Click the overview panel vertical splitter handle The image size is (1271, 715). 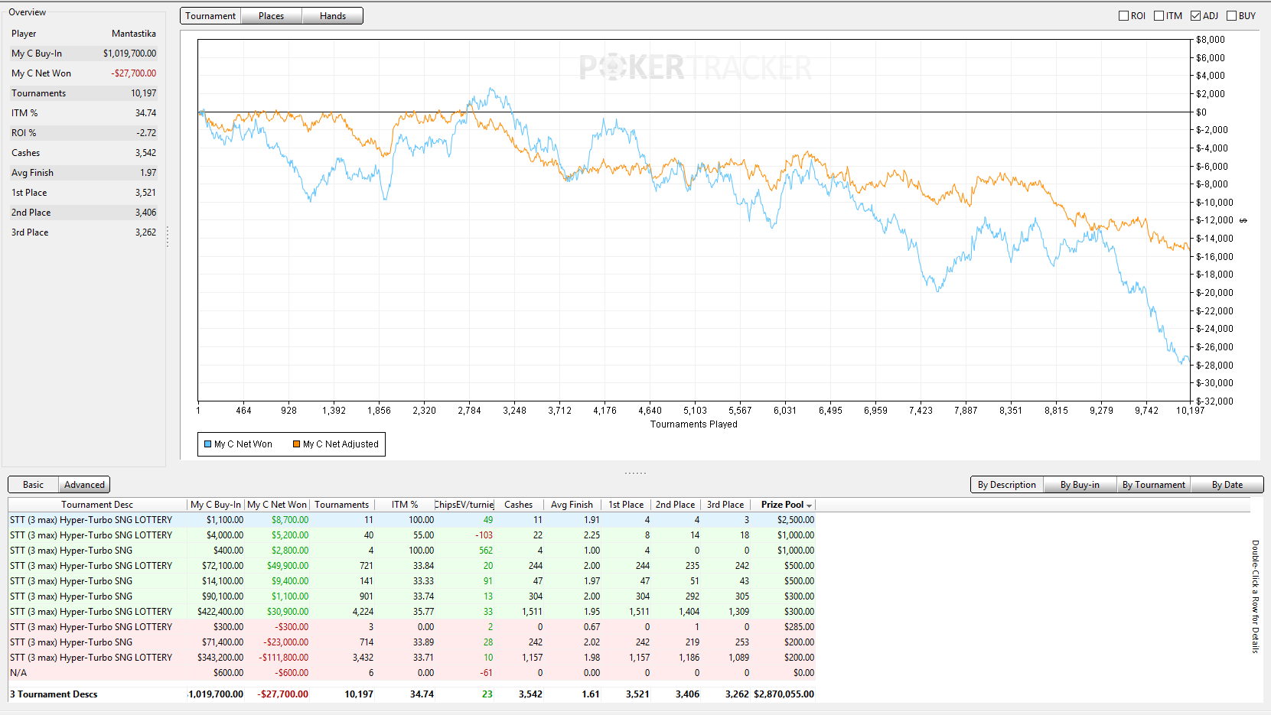pos(168,237)
